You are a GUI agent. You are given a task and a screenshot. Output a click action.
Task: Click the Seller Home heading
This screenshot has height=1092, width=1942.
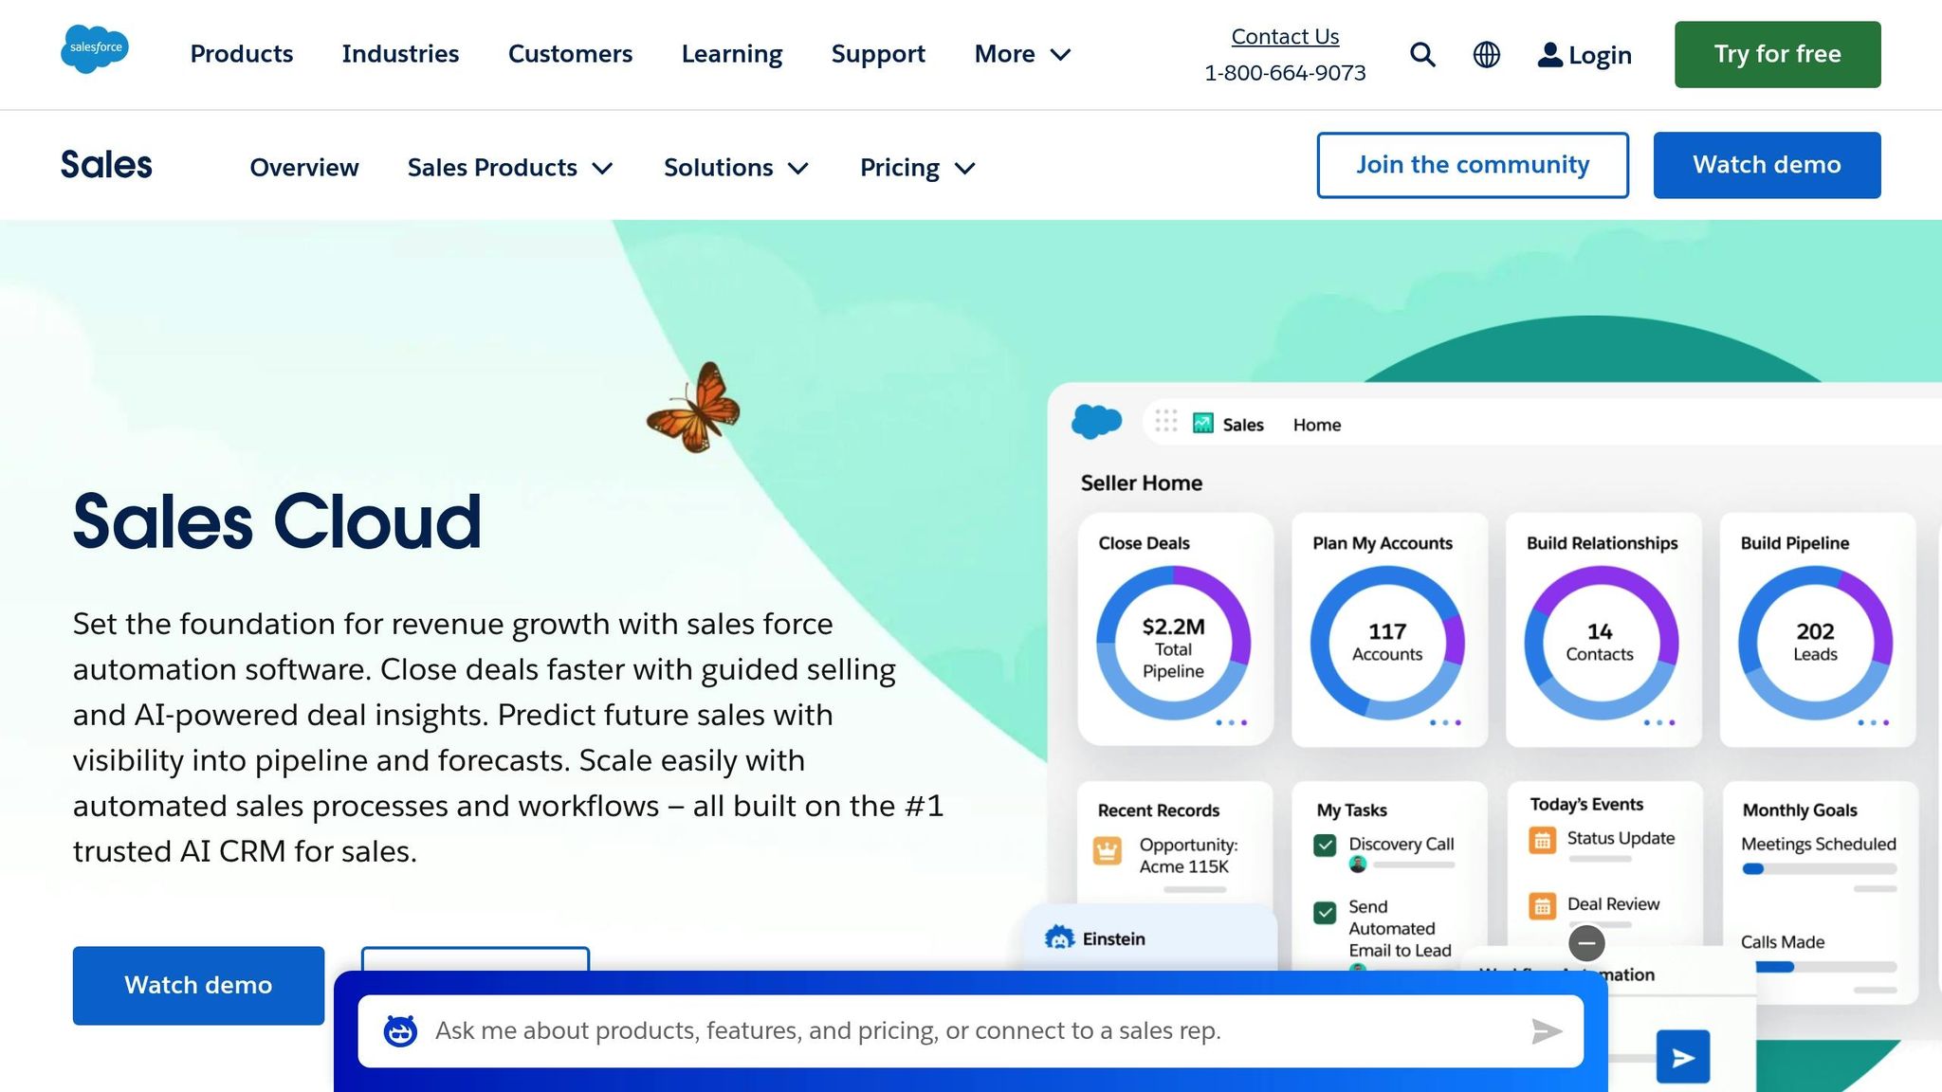pos(1141,482)
